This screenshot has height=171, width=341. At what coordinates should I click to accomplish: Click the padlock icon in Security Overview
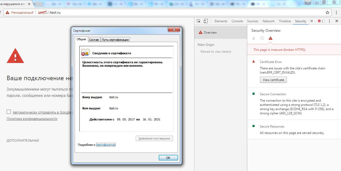pyautogui.click(x=254, y=38)
